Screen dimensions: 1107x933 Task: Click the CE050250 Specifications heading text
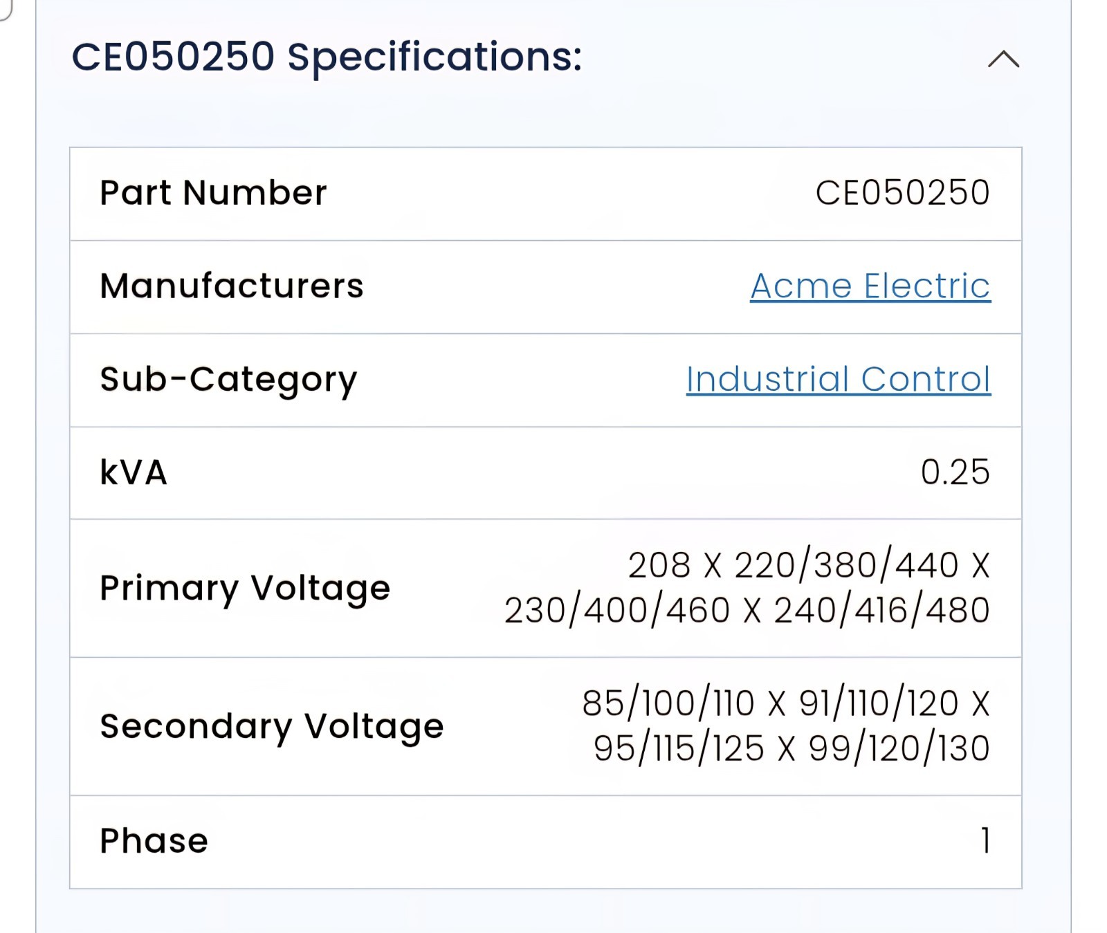(x=327, y=57)
